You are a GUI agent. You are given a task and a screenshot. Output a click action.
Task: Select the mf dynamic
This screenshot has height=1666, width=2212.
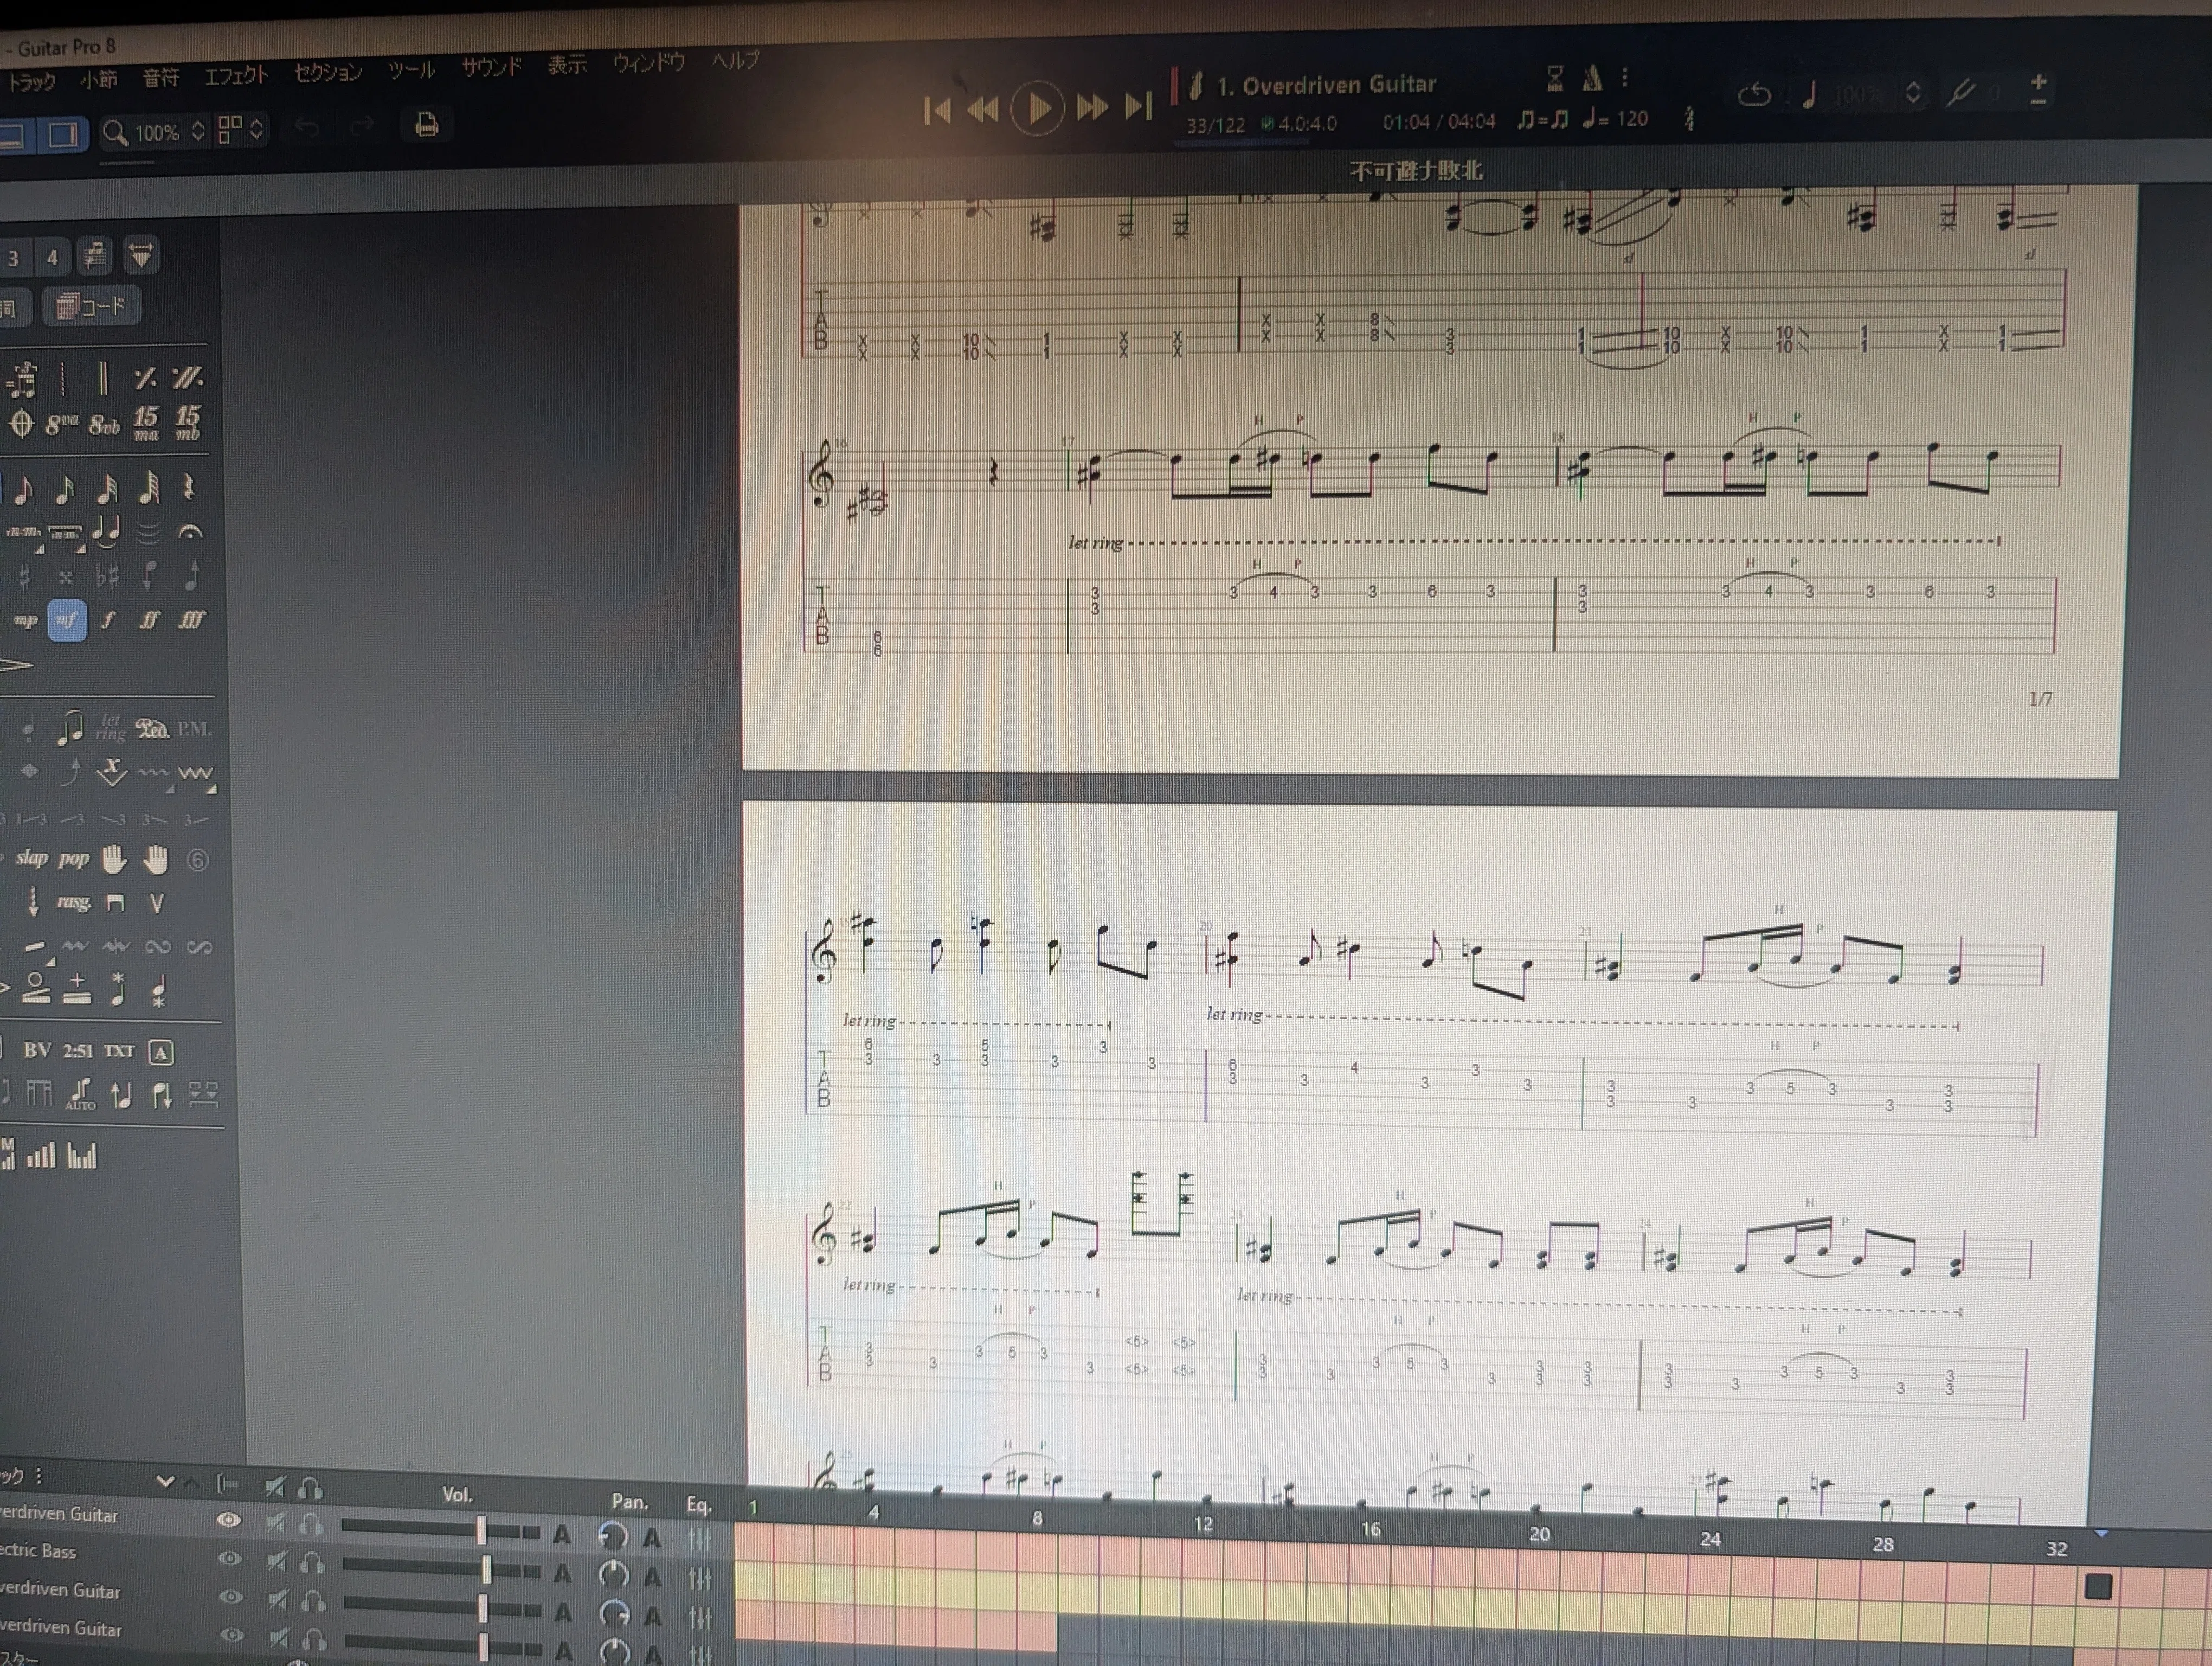(x=67, y=620)
